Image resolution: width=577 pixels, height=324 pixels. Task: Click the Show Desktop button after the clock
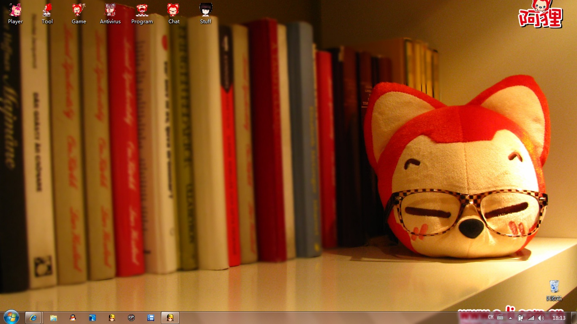(x=574, y=318)
